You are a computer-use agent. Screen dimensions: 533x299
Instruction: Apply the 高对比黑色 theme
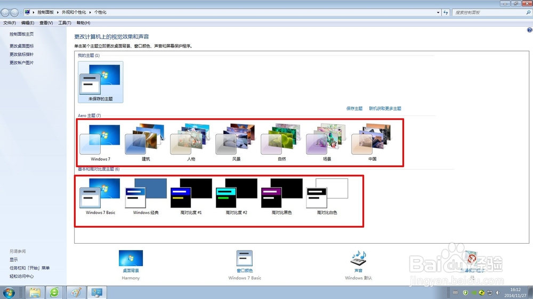pyautogui.click(x=281, y=196)
